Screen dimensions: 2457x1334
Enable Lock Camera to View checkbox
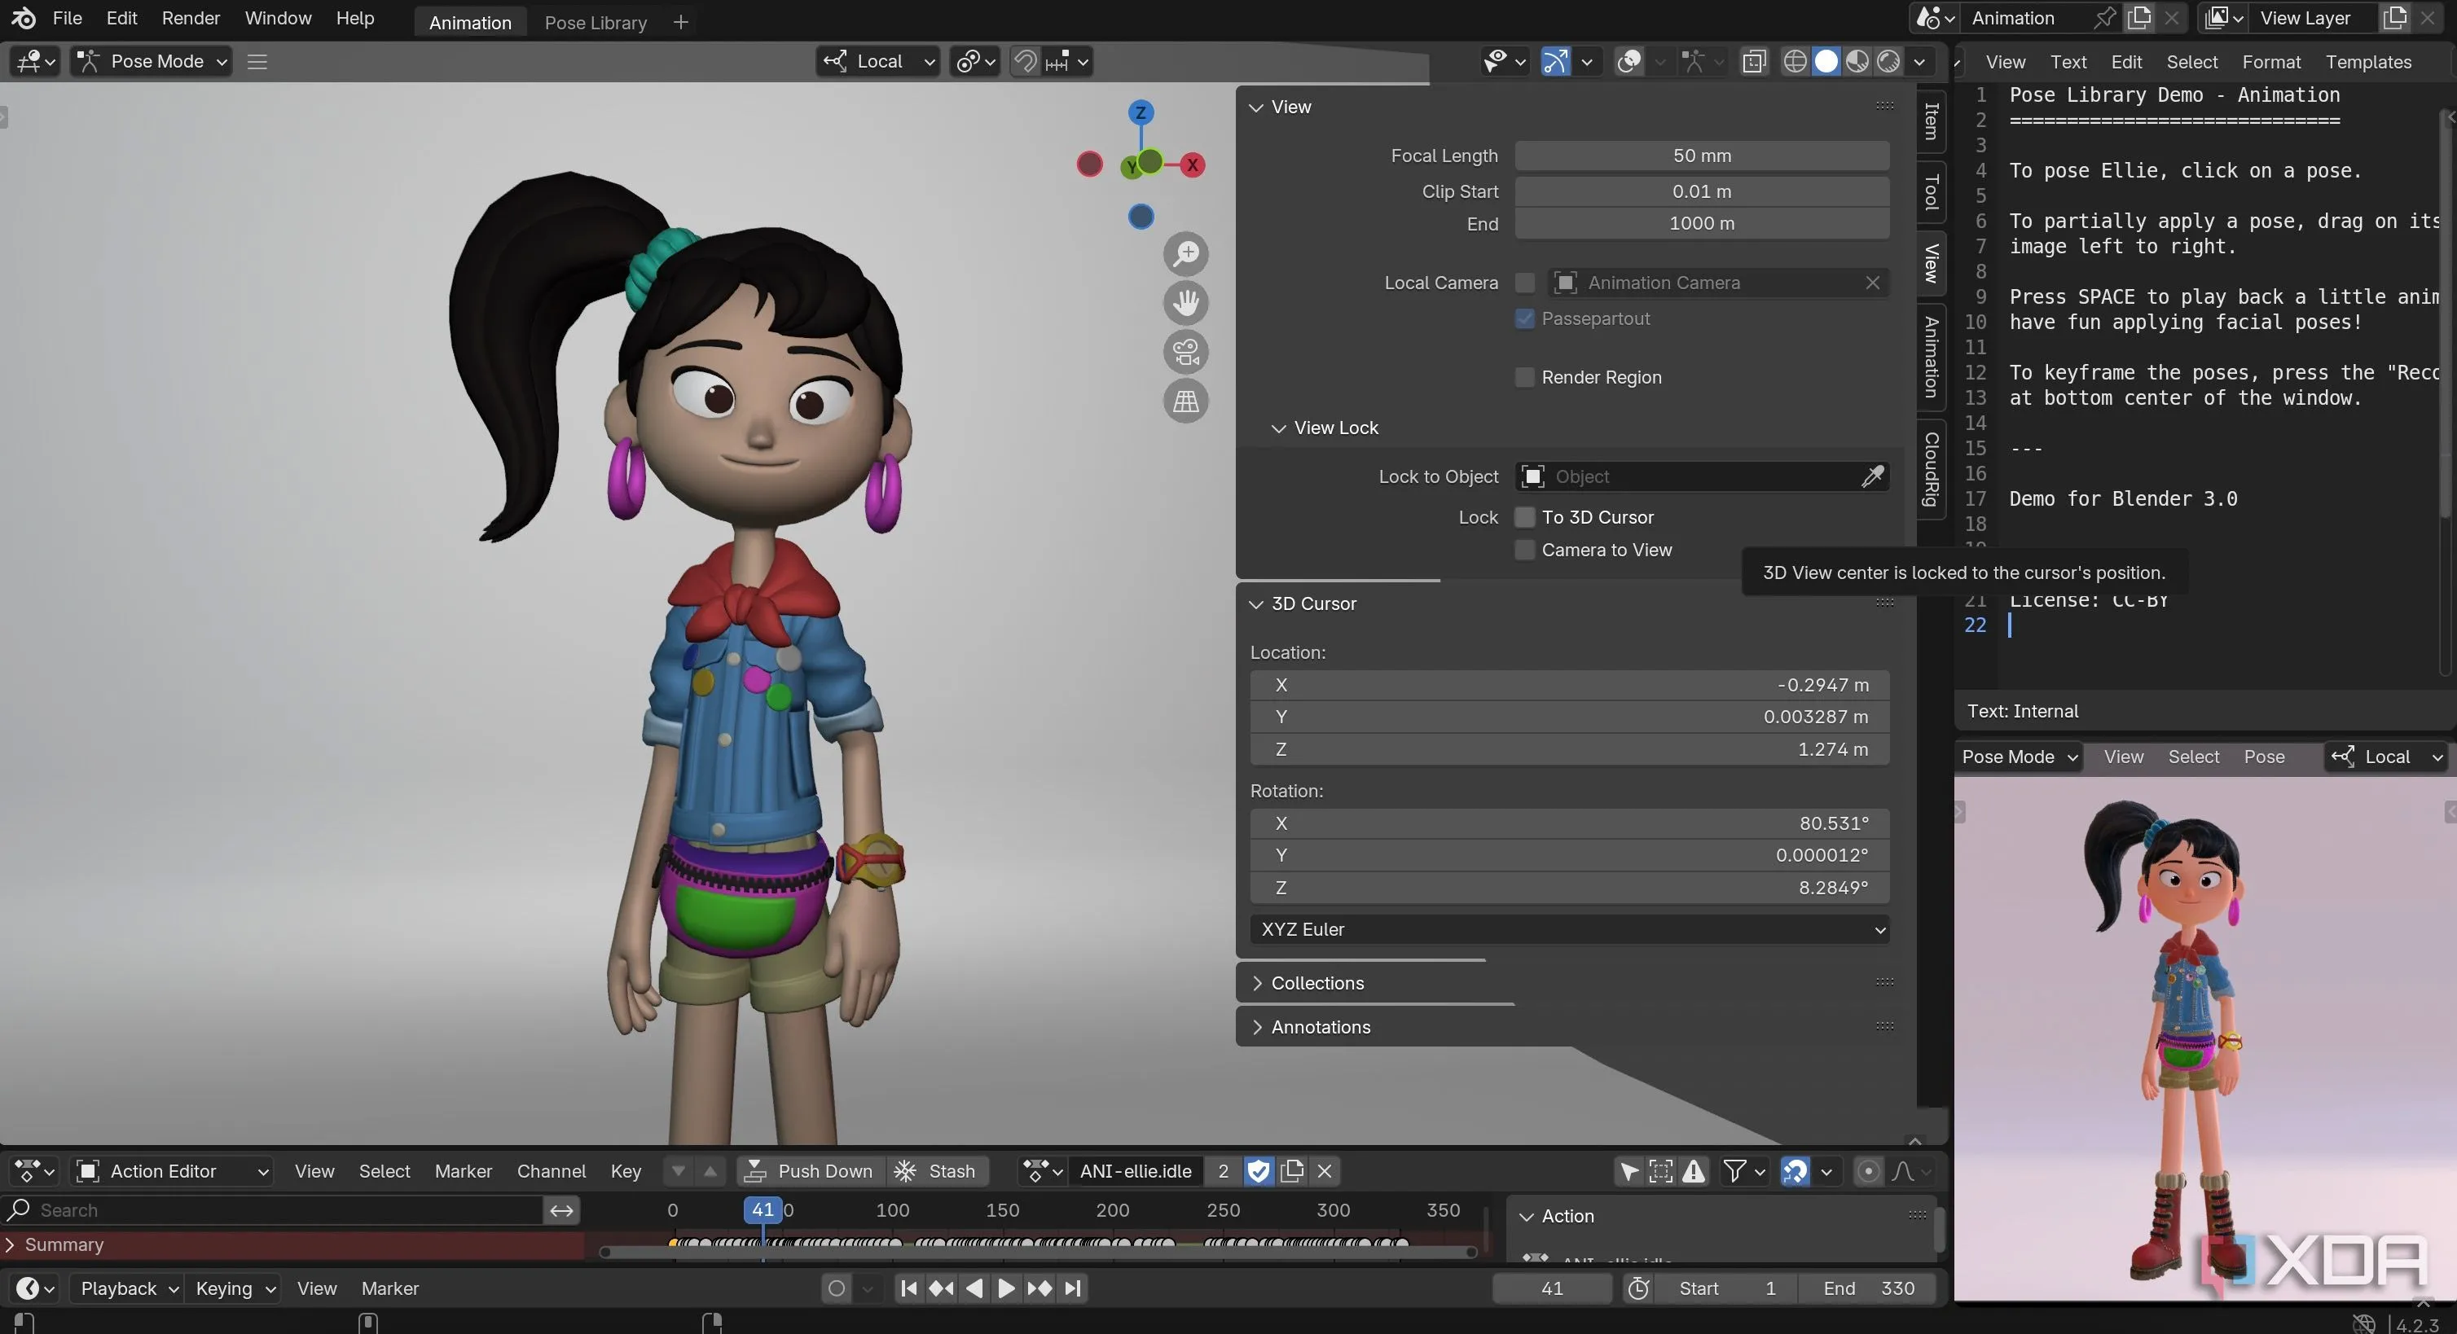[x=1524, y=551]
